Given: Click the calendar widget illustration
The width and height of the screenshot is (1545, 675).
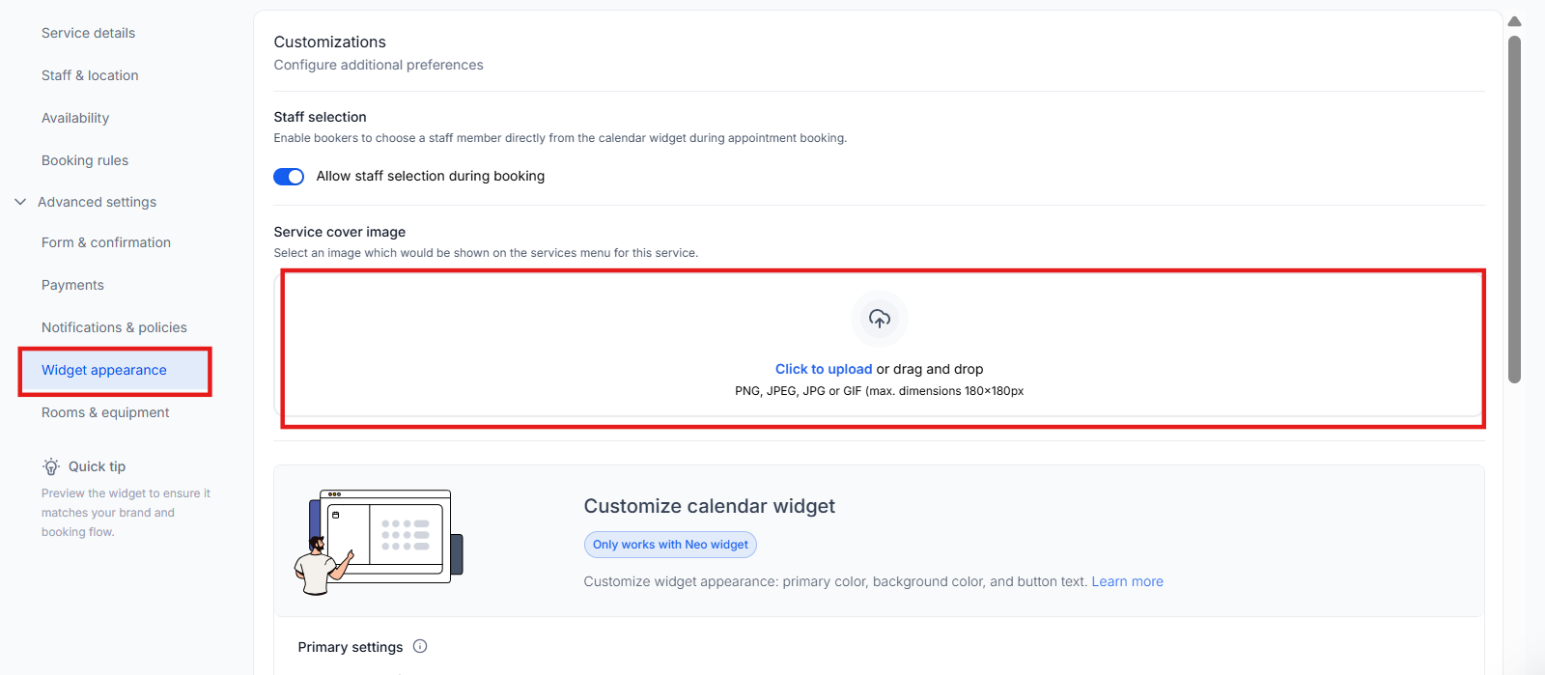Looking at the screenshot, I should tap(379, 542).
